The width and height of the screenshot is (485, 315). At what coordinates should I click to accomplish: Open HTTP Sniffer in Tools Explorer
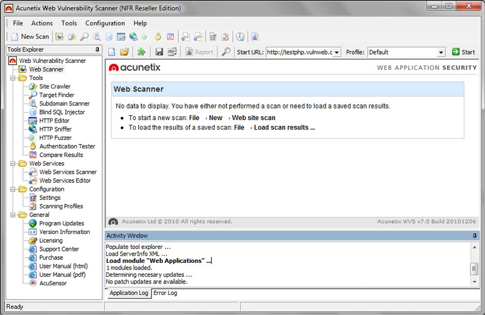pyautogui.click(x=55, y=129)
